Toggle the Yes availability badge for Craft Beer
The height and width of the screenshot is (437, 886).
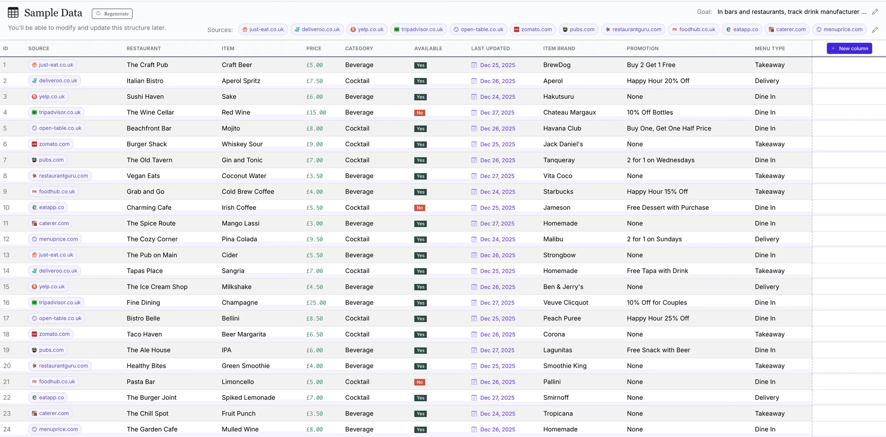(420, 65)
